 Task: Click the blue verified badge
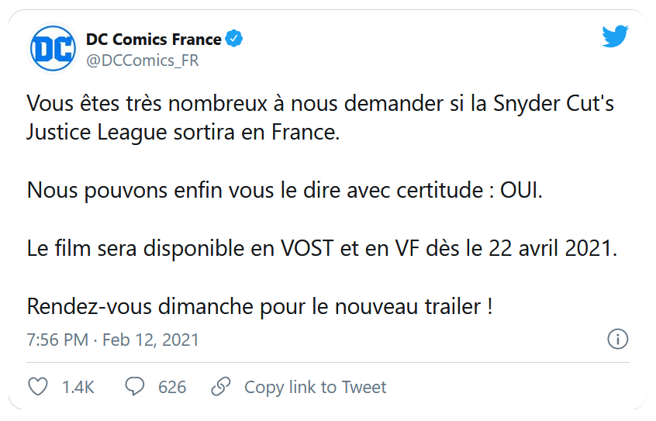(234, 39)
